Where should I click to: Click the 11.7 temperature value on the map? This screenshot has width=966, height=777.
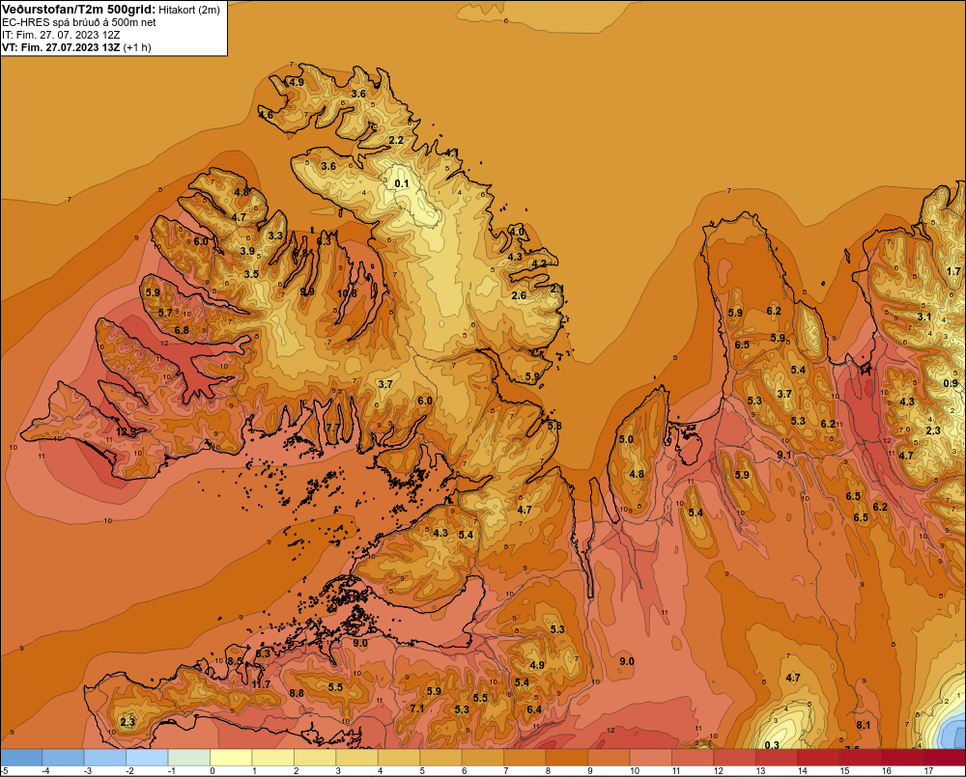point(261,684)
